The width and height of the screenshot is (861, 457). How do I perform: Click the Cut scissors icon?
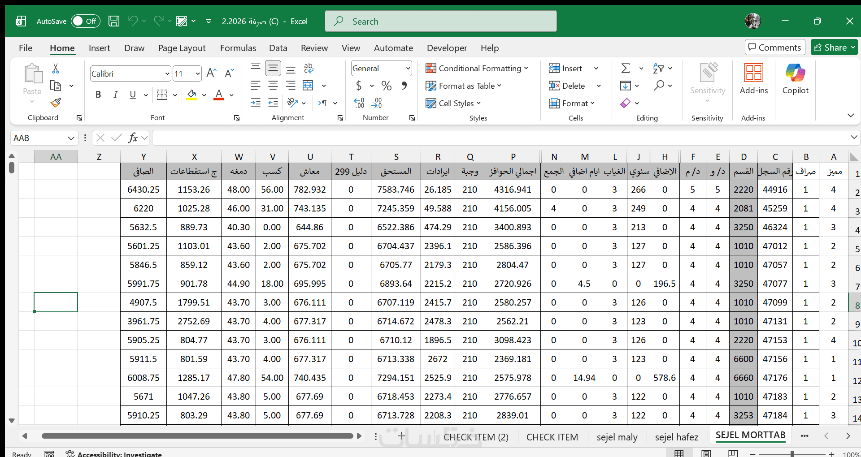[x=56, y=69]
